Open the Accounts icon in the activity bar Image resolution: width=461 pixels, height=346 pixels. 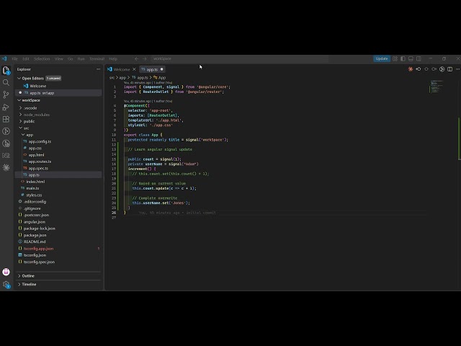click(x=6, y=272)
